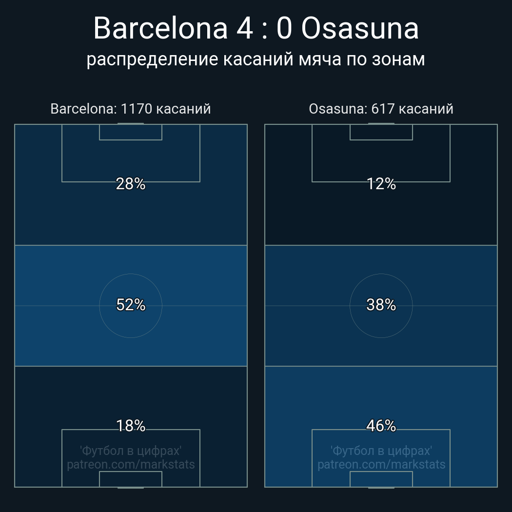This screenshot has height=512, width=512.
Task: Click Osasuna's 38% middle third label
Action: click(x=381, y=305)
